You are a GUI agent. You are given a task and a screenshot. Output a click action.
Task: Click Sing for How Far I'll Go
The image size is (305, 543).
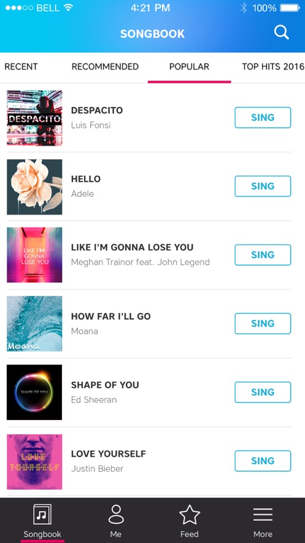pos(263,323)
